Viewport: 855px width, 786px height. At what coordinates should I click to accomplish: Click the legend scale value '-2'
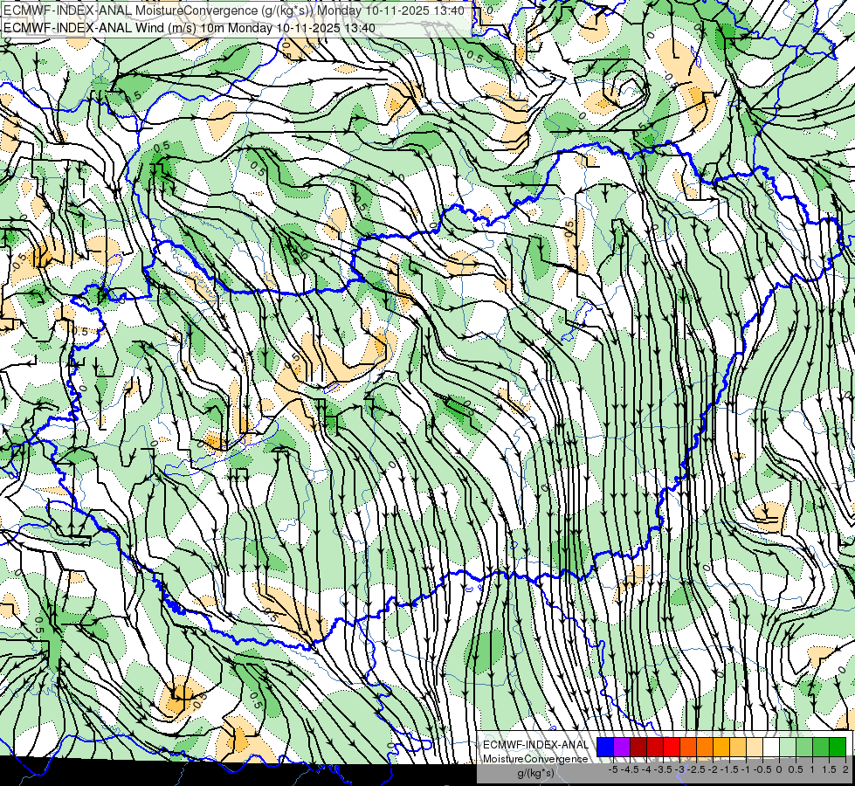tap(713, 769)
